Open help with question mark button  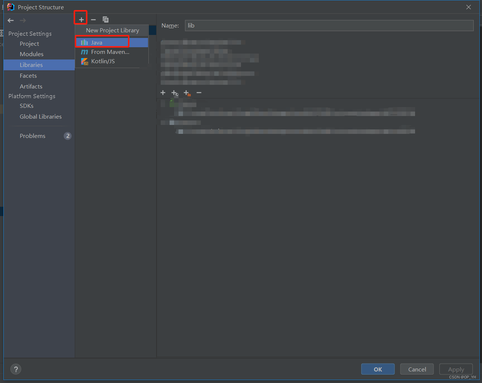coord(16,369)
